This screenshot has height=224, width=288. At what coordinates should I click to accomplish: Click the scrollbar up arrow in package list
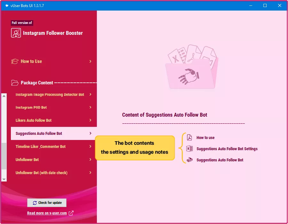[4, 96]
